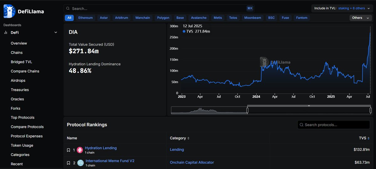Click the TVS legend blue dot
Screen dimensions: 376x169
tap(184, 31)
